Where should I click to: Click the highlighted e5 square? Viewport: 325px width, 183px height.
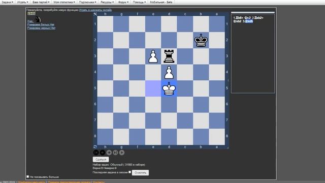[x=153, y=88]
